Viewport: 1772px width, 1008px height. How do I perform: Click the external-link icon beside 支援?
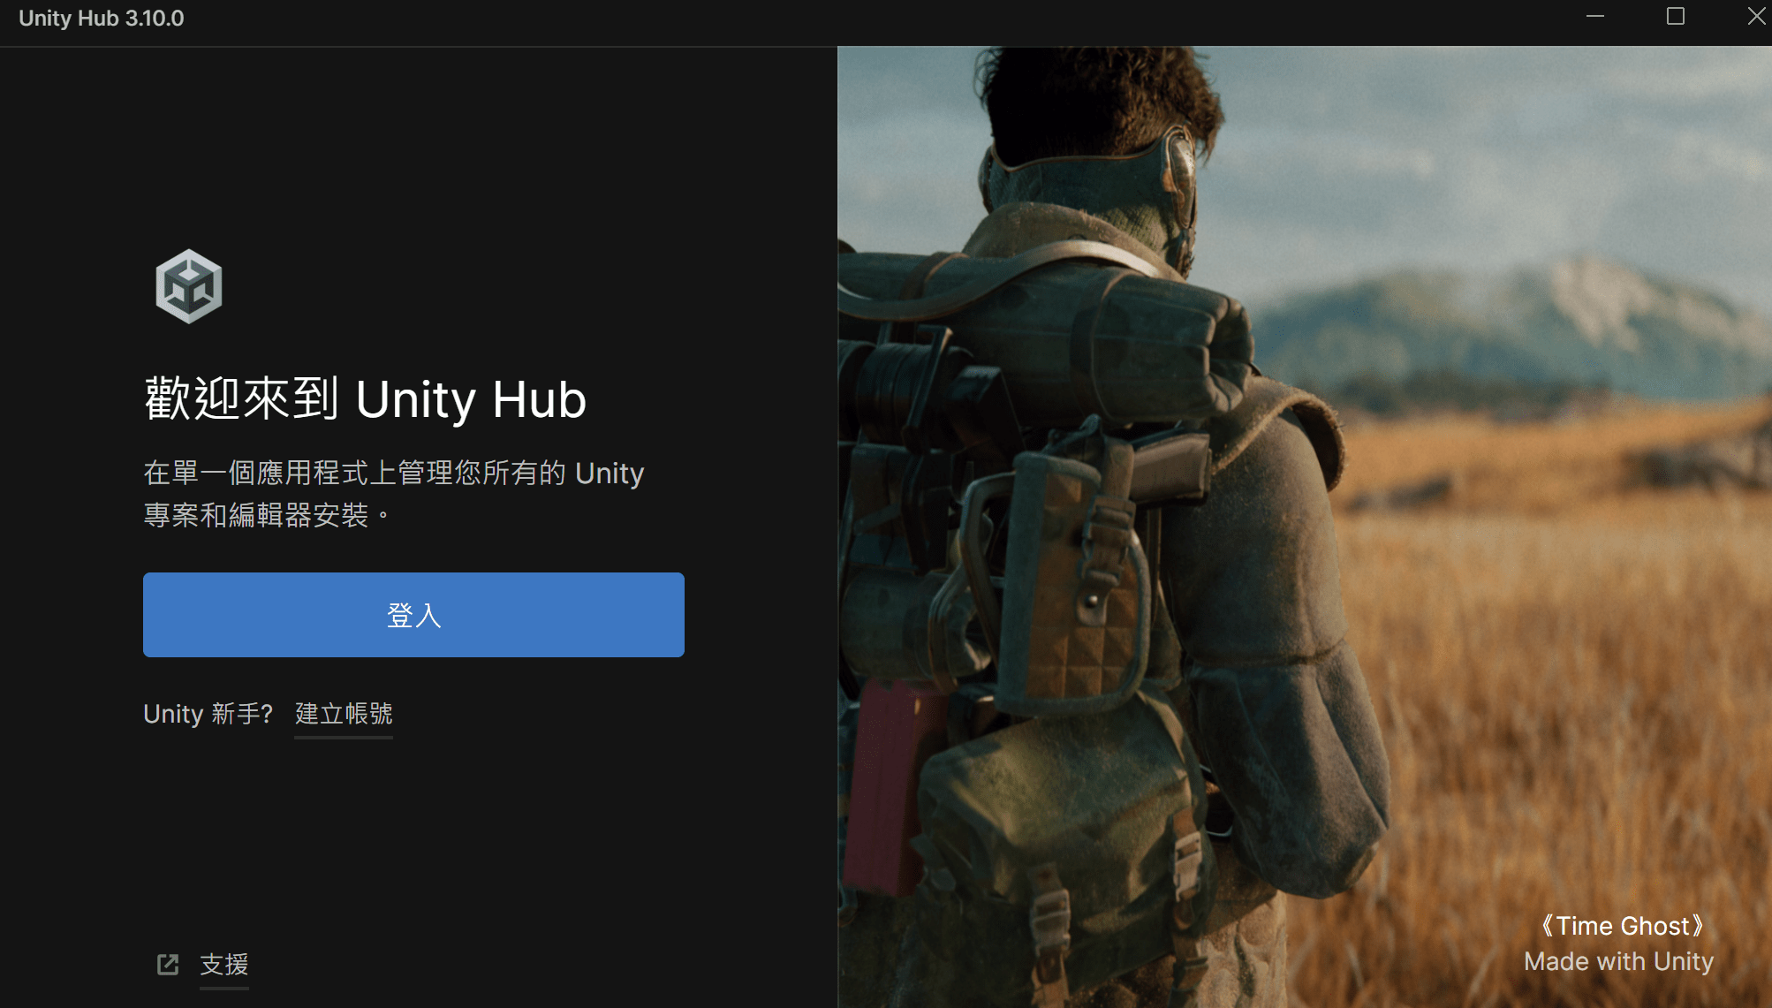tap(168, 965)
